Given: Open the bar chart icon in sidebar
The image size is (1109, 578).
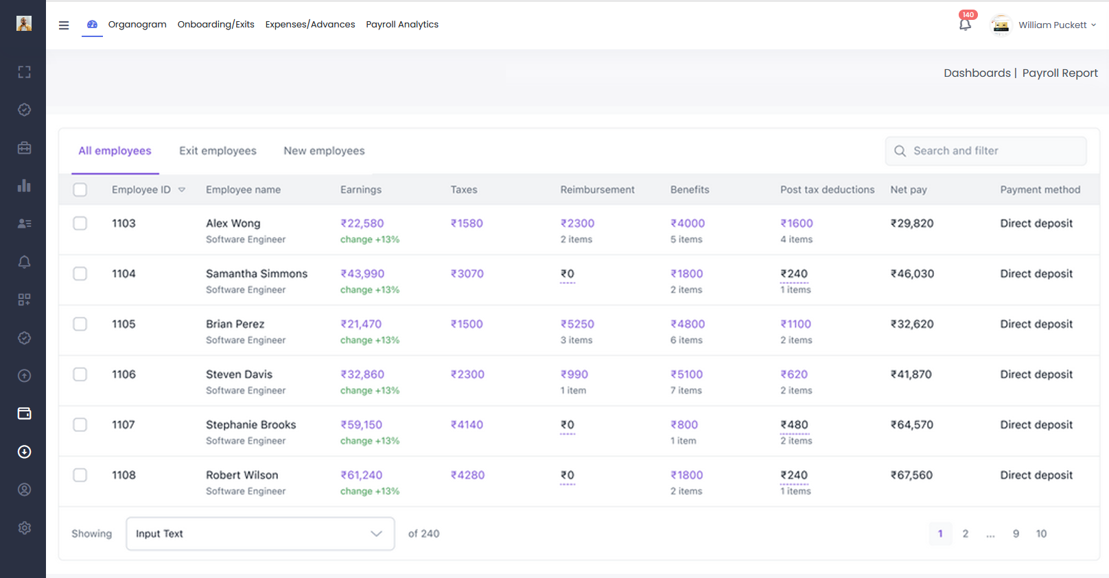Looking at the screenshot, I should (24, 186).
